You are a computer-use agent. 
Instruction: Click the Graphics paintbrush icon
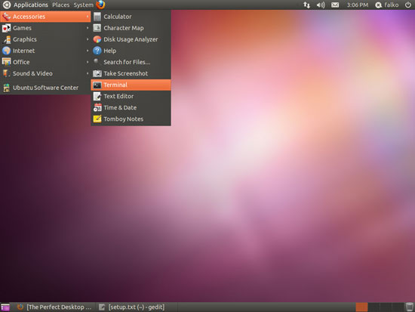pos(6,39)
